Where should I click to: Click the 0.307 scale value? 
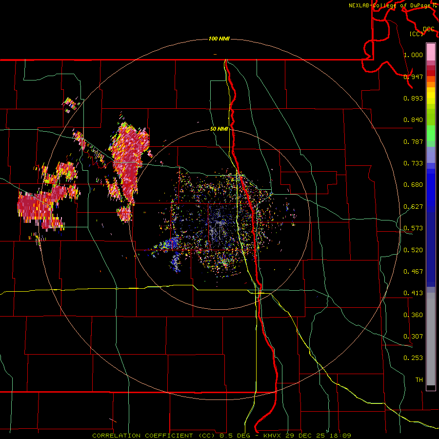(x=413, y=336)
